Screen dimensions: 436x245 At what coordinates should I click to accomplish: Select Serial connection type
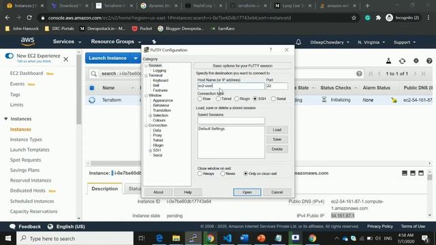[x=273, y=99]
